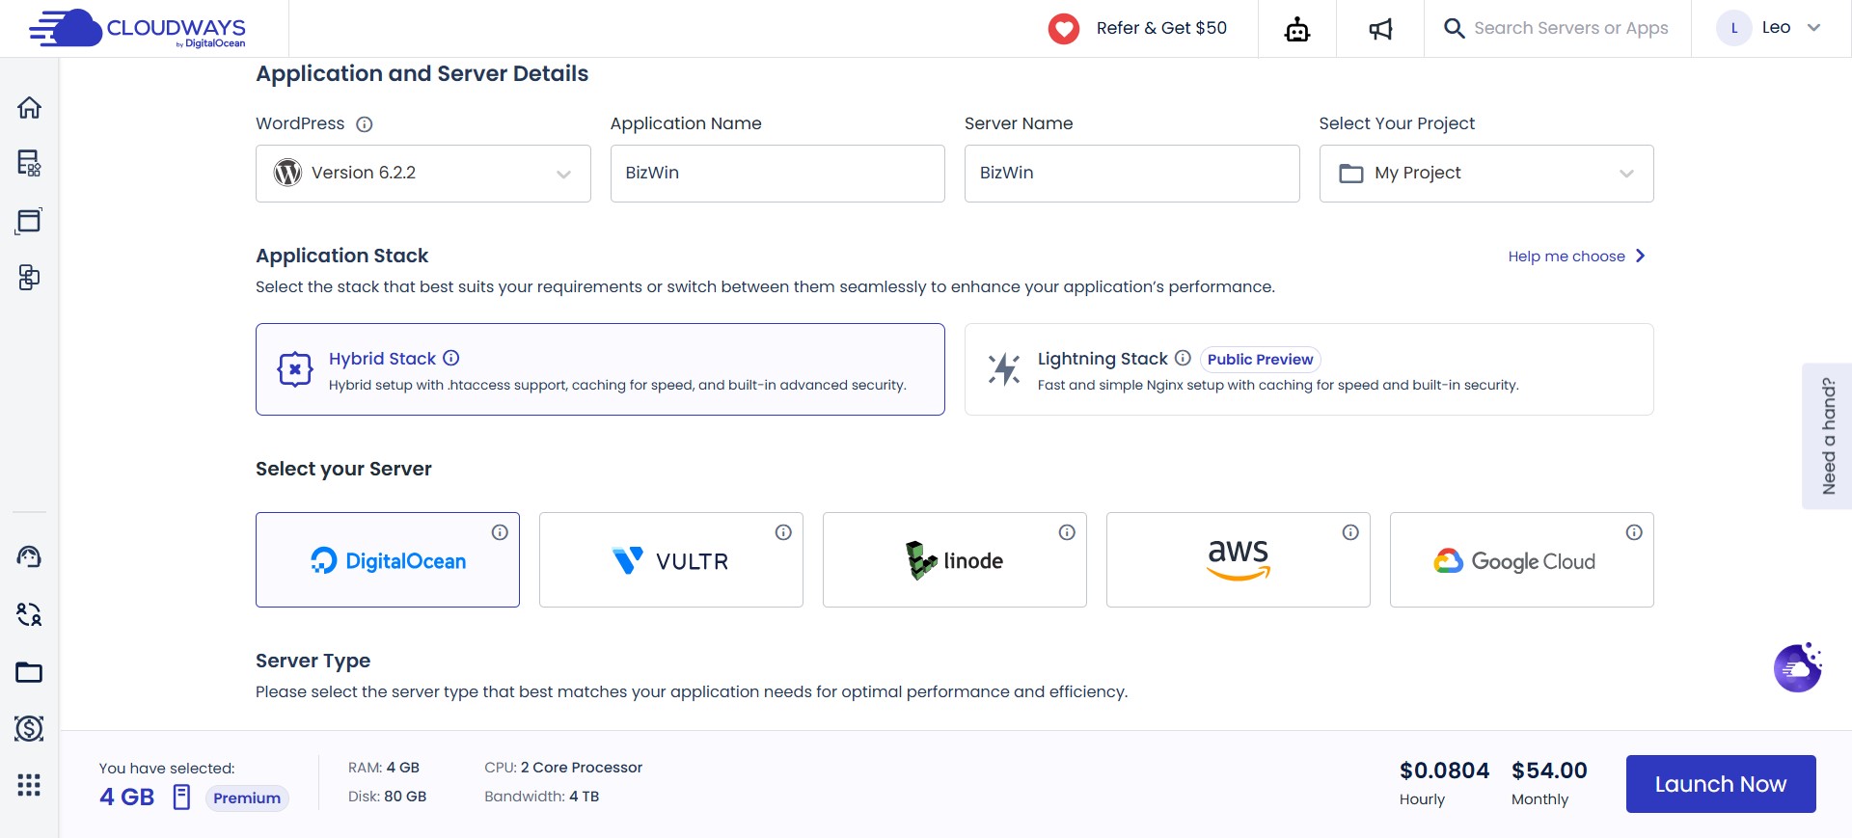
Task: Open the support headset sidebar icon
Action: (x=29, y=556)
